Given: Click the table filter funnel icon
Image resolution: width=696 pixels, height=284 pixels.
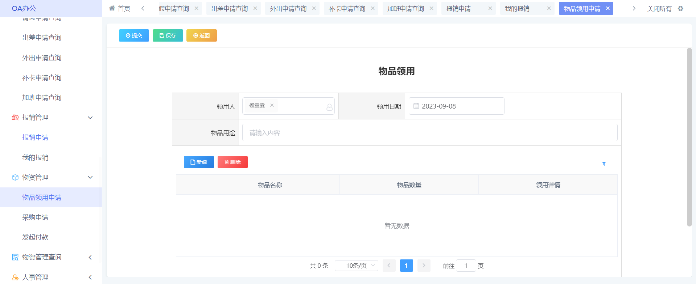Looking at the screenshot, I should click(x=604, y=164).
